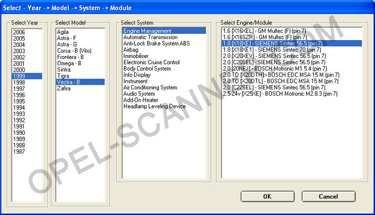Select the Immobiliser system
Viewport: 375px width, 215px height.
(137, 56)
